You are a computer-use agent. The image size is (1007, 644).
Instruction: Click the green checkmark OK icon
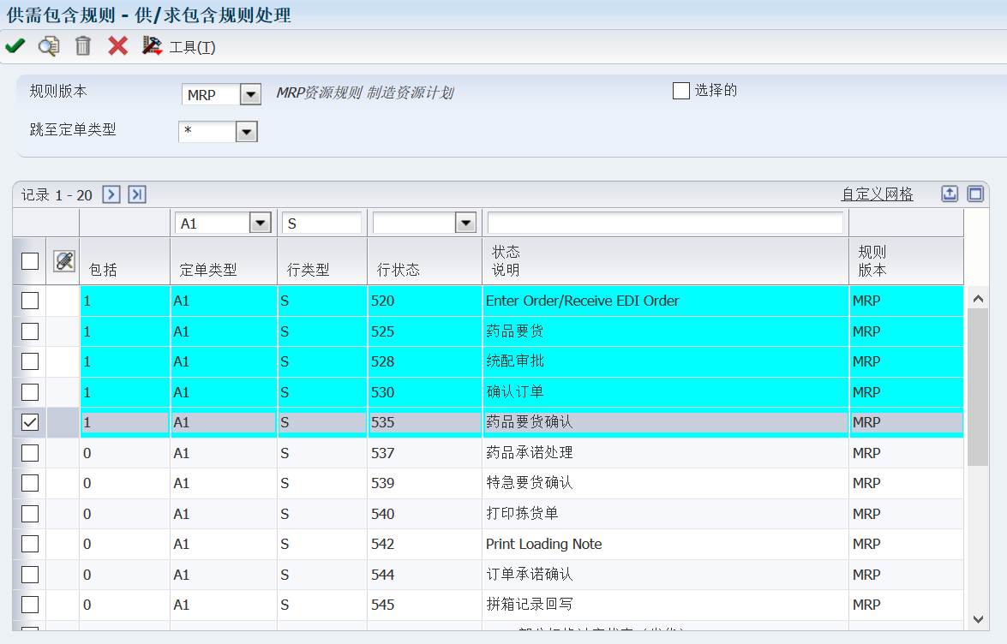(x=15, y=46)
